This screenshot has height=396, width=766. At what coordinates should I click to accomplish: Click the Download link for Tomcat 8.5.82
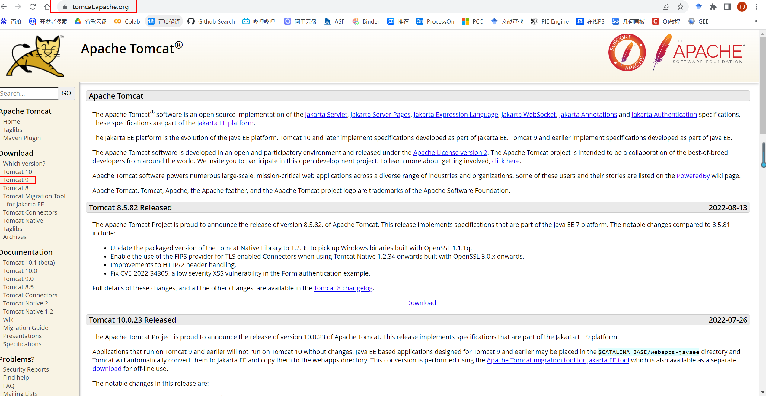(x=421, y=303)
